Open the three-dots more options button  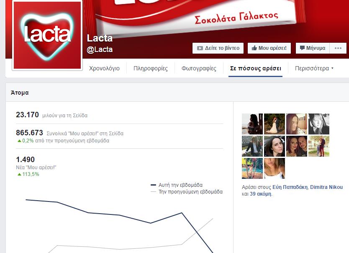tap(338, 48)
